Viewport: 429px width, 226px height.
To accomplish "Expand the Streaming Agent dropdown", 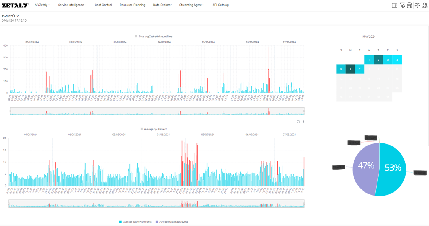I will (x=191, y=5).
